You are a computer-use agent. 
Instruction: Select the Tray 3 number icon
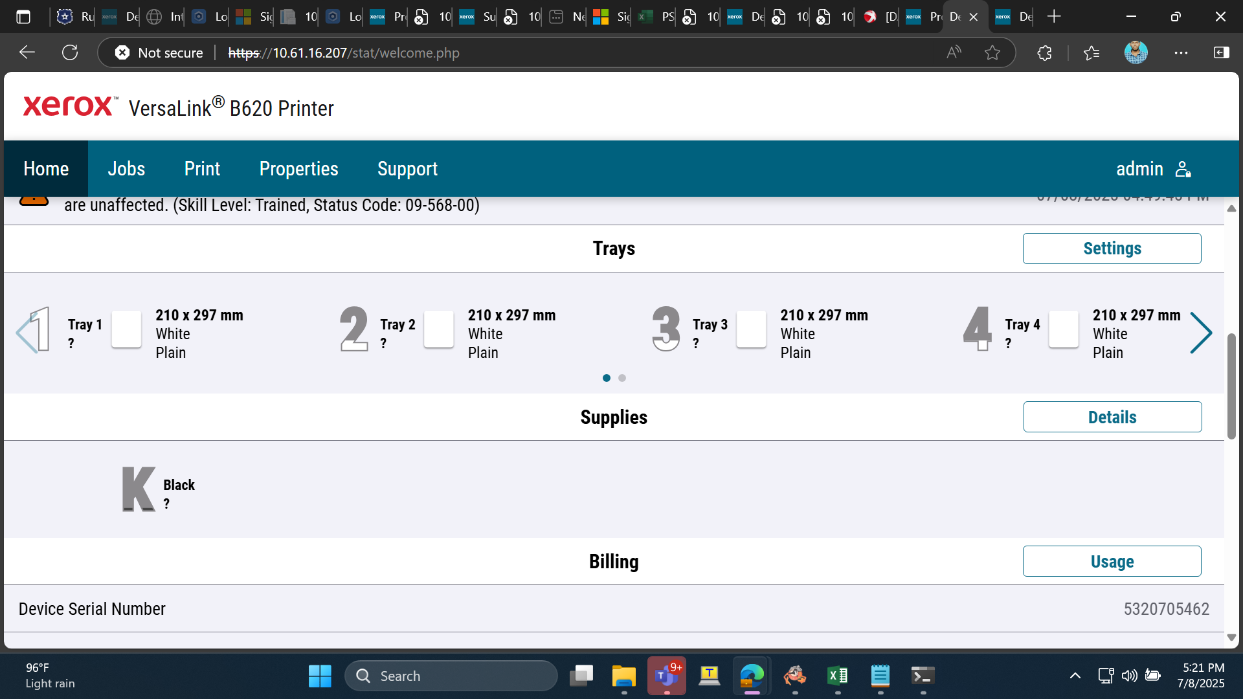coord(666,329)
